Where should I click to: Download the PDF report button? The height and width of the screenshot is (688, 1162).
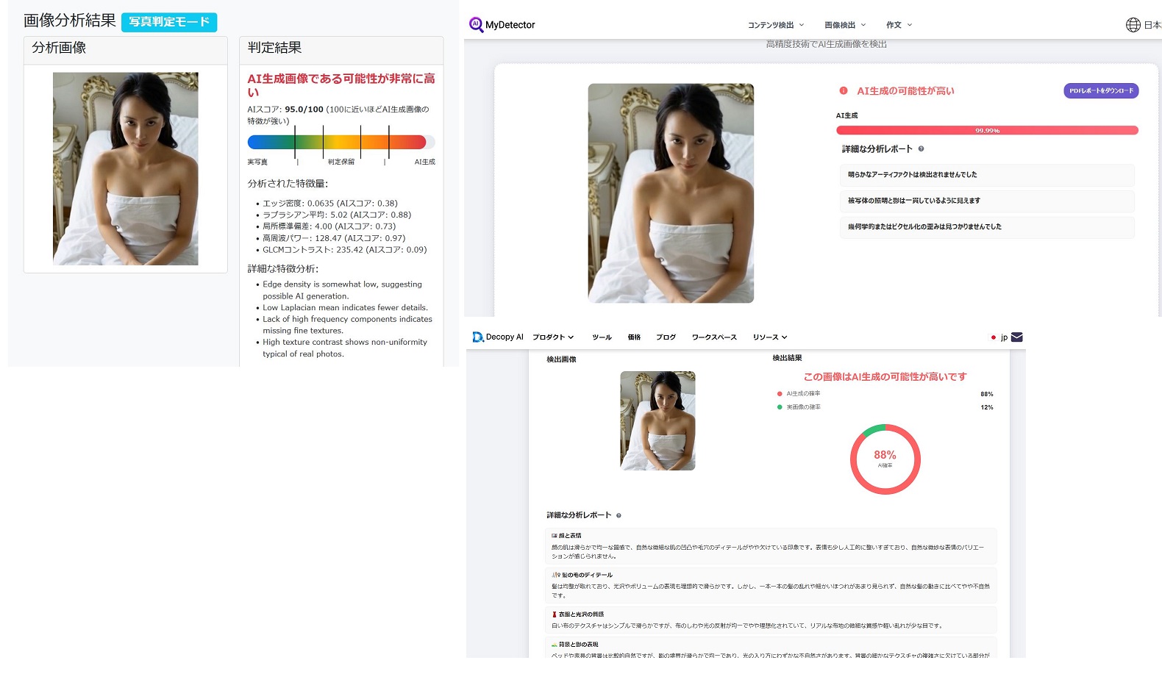[1101, 90]
